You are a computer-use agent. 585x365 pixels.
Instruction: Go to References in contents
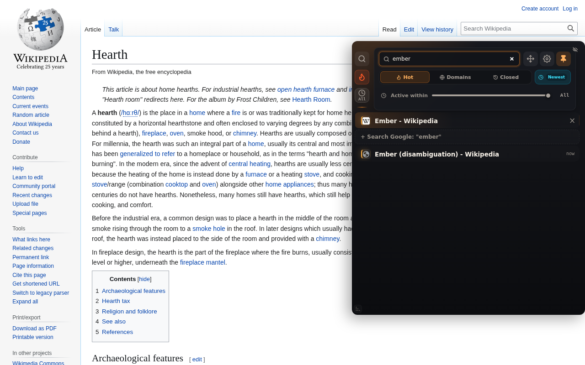[x=117, y=332]
